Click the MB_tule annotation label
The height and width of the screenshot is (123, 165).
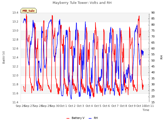[29, 11]
